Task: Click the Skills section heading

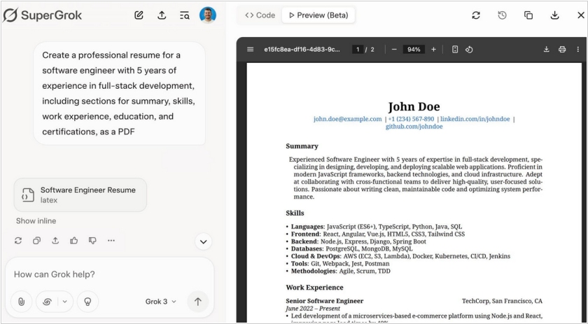Action: click(295, 213)
